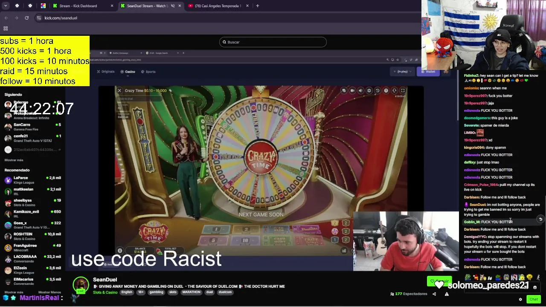546x307 pixels.
Task: Open the apps grid bookmark icon
Action: click(6, 29)
